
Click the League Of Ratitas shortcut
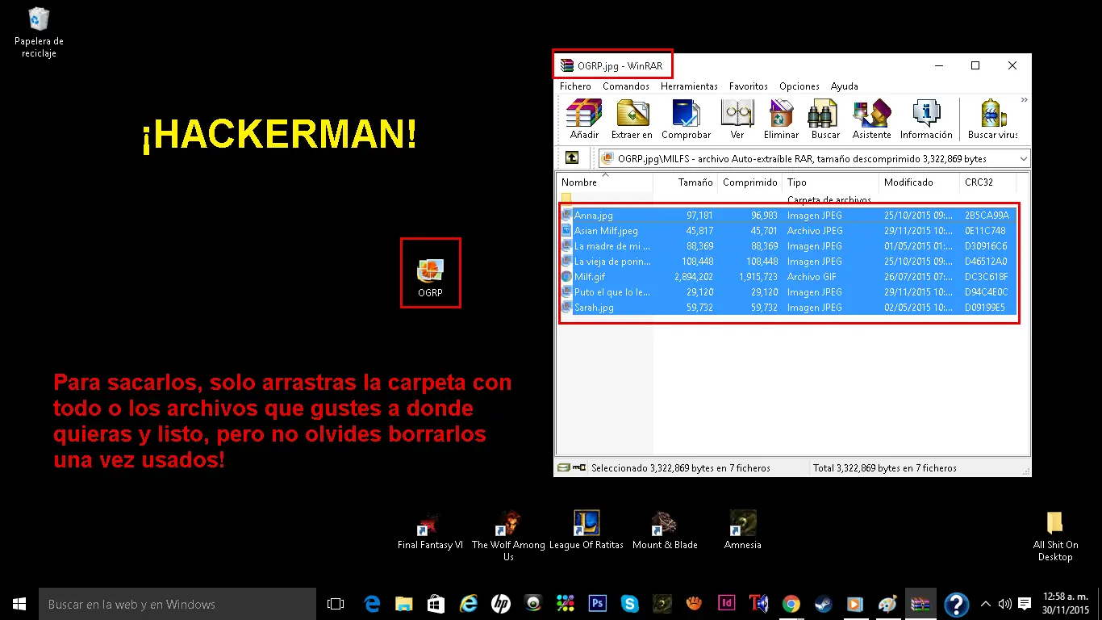point(586,530)
